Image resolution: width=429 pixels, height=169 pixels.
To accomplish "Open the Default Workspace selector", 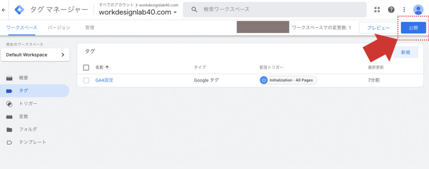I will pyautogui.click(x=35, y=55).
